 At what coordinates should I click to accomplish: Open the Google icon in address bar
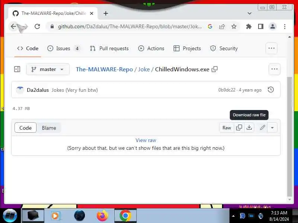pyautogui.click(x=210, y=26)
